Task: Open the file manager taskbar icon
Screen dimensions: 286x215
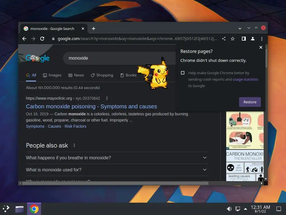Action: pos(20,209)
